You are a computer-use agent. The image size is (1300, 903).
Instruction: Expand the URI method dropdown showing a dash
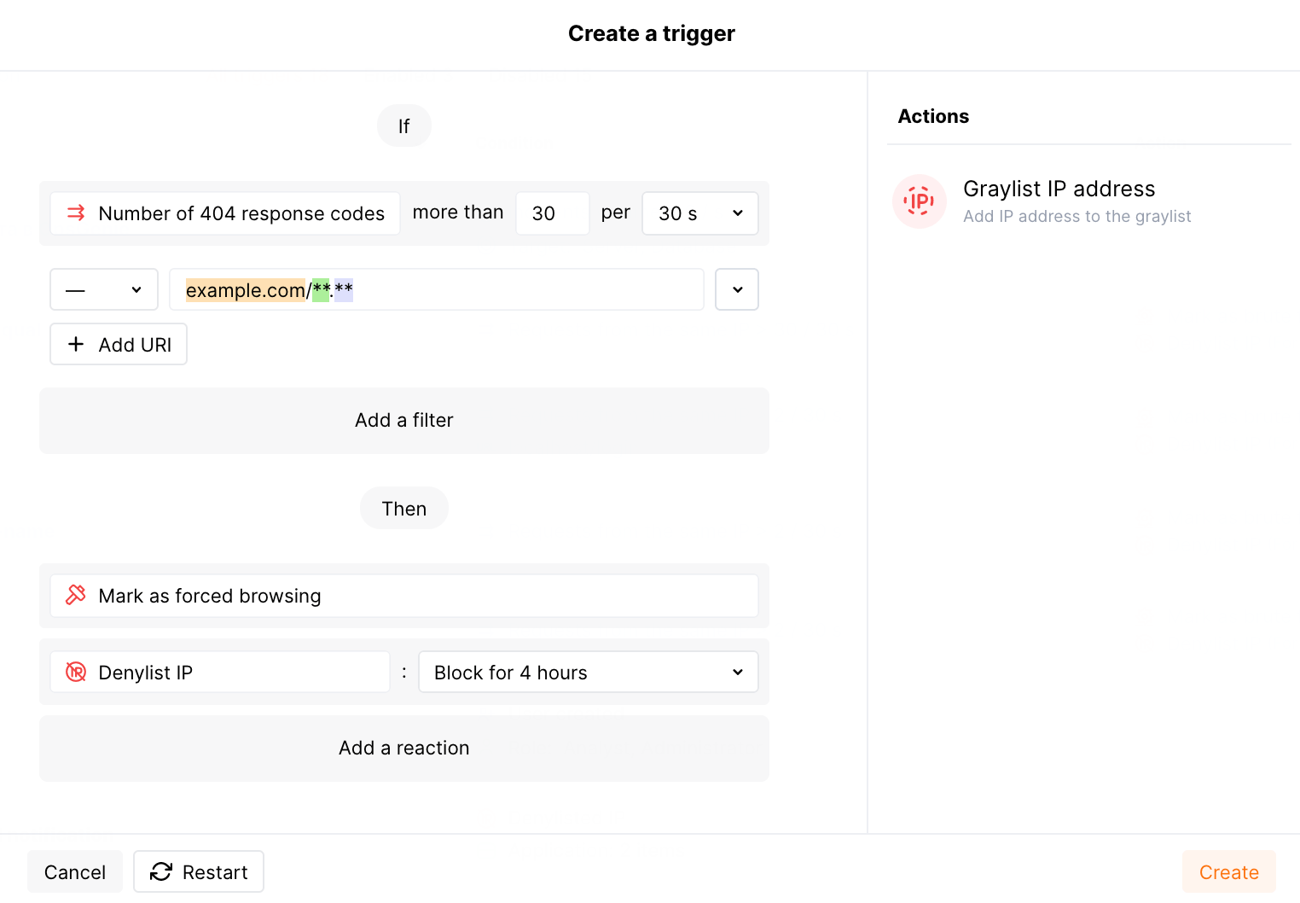[x=104, y=290]
